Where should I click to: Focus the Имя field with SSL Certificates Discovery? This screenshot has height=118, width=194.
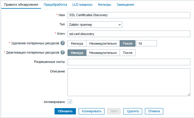tap(129, 15)
